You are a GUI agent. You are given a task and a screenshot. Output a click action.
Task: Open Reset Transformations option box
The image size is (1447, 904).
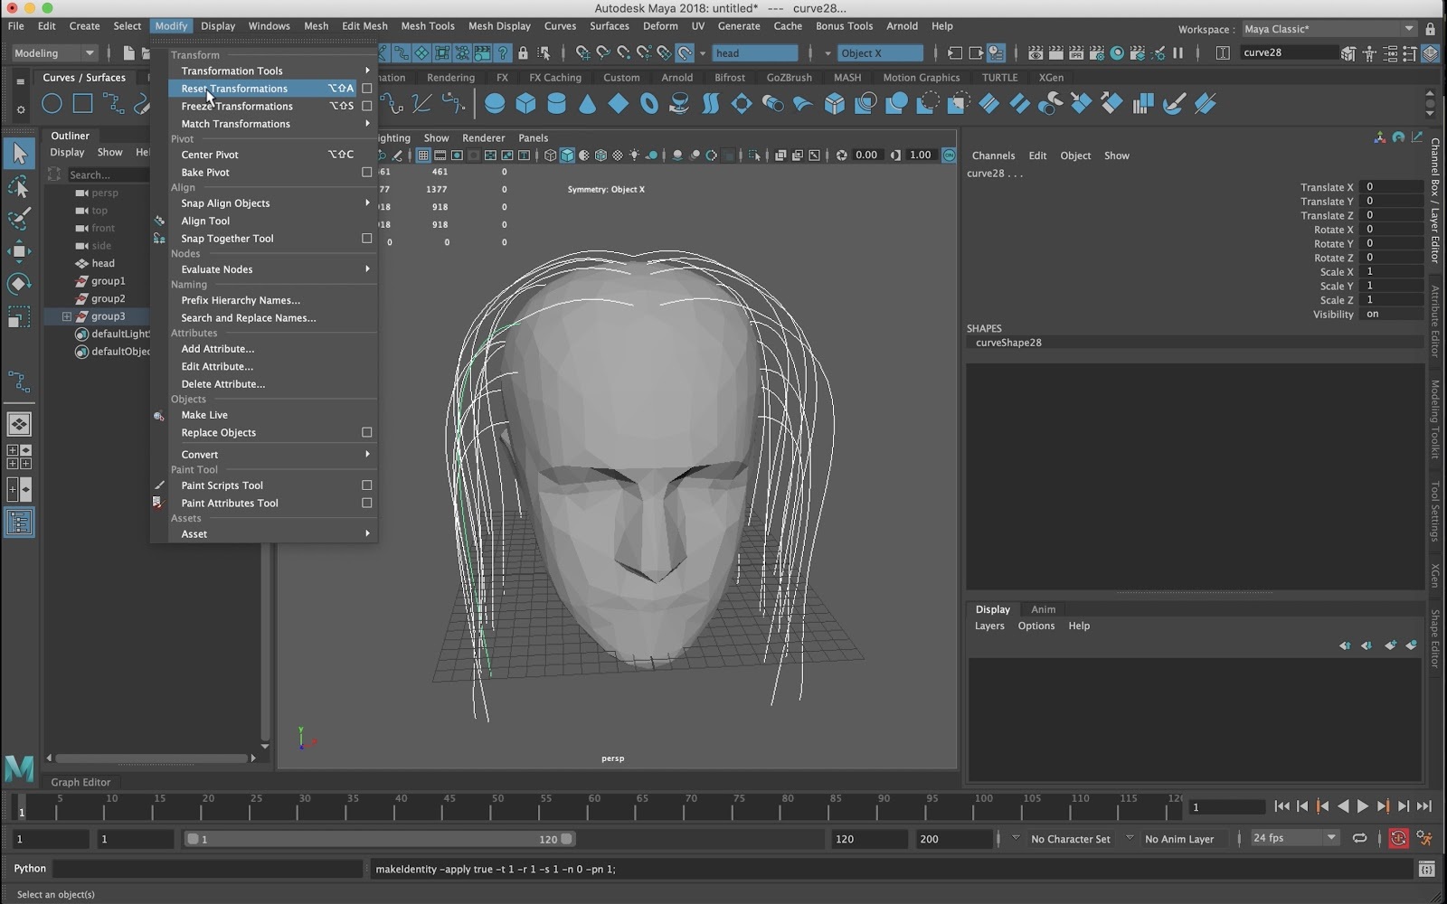coord(366,89)
